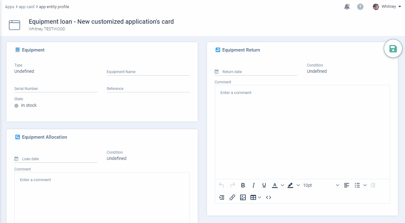This screenshot has height=223, width=405.
Task: Click the Equipment Name field
Action: click(x=148, y=72)
